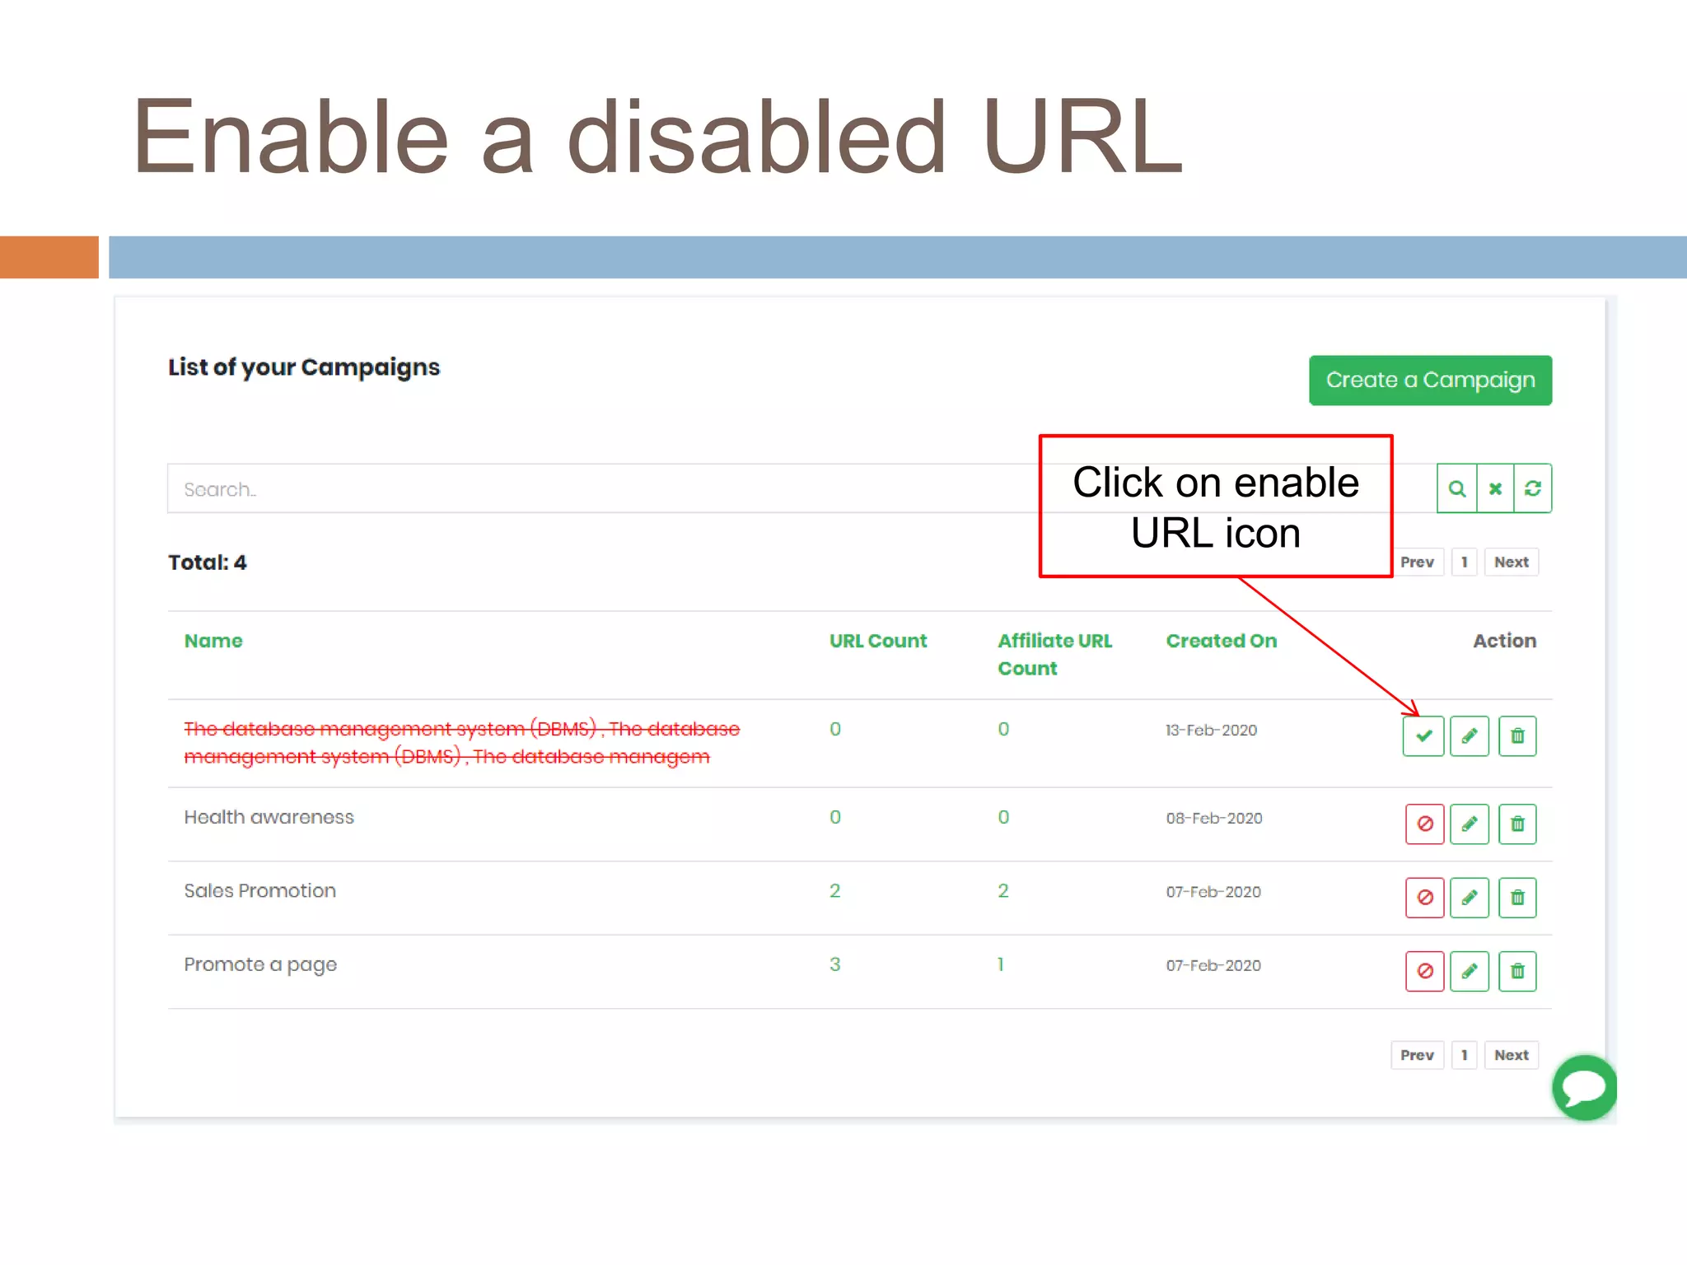Open the Health awareness campaign name

tap(269, 817)
